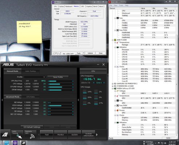The width and height of the screenshot is (179, 145).
Task: Collapse the Voltages node under GTX 970
Action: (x=115, y=91)
